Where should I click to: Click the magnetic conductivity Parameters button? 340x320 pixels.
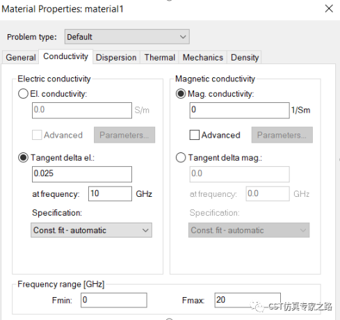click(x=282, y=135)
